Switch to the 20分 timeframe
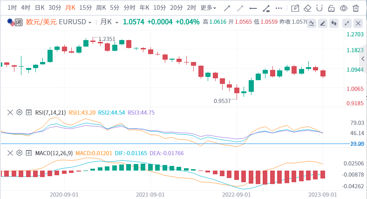This screenshot has width=367, height=199. [x=176, y=8]
